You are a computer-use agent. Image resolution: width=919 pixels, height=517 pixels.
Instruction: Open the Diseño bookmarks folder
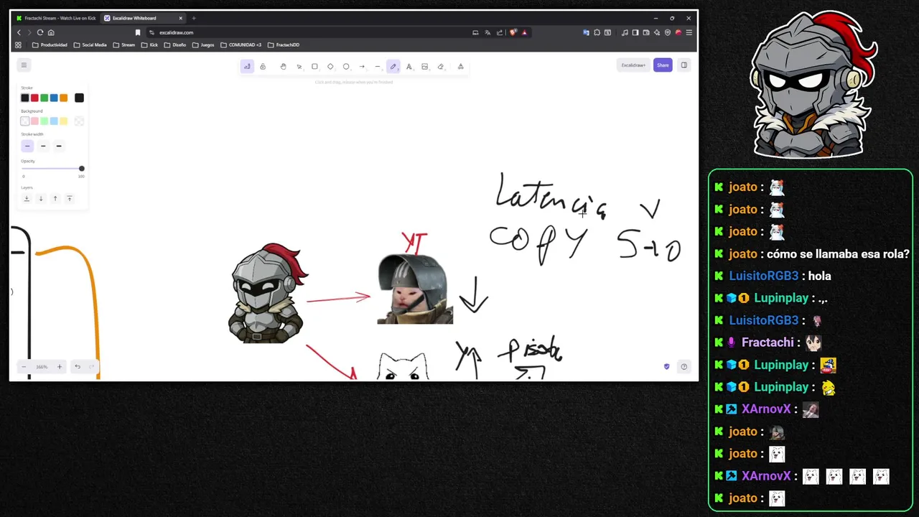(175, 45)
